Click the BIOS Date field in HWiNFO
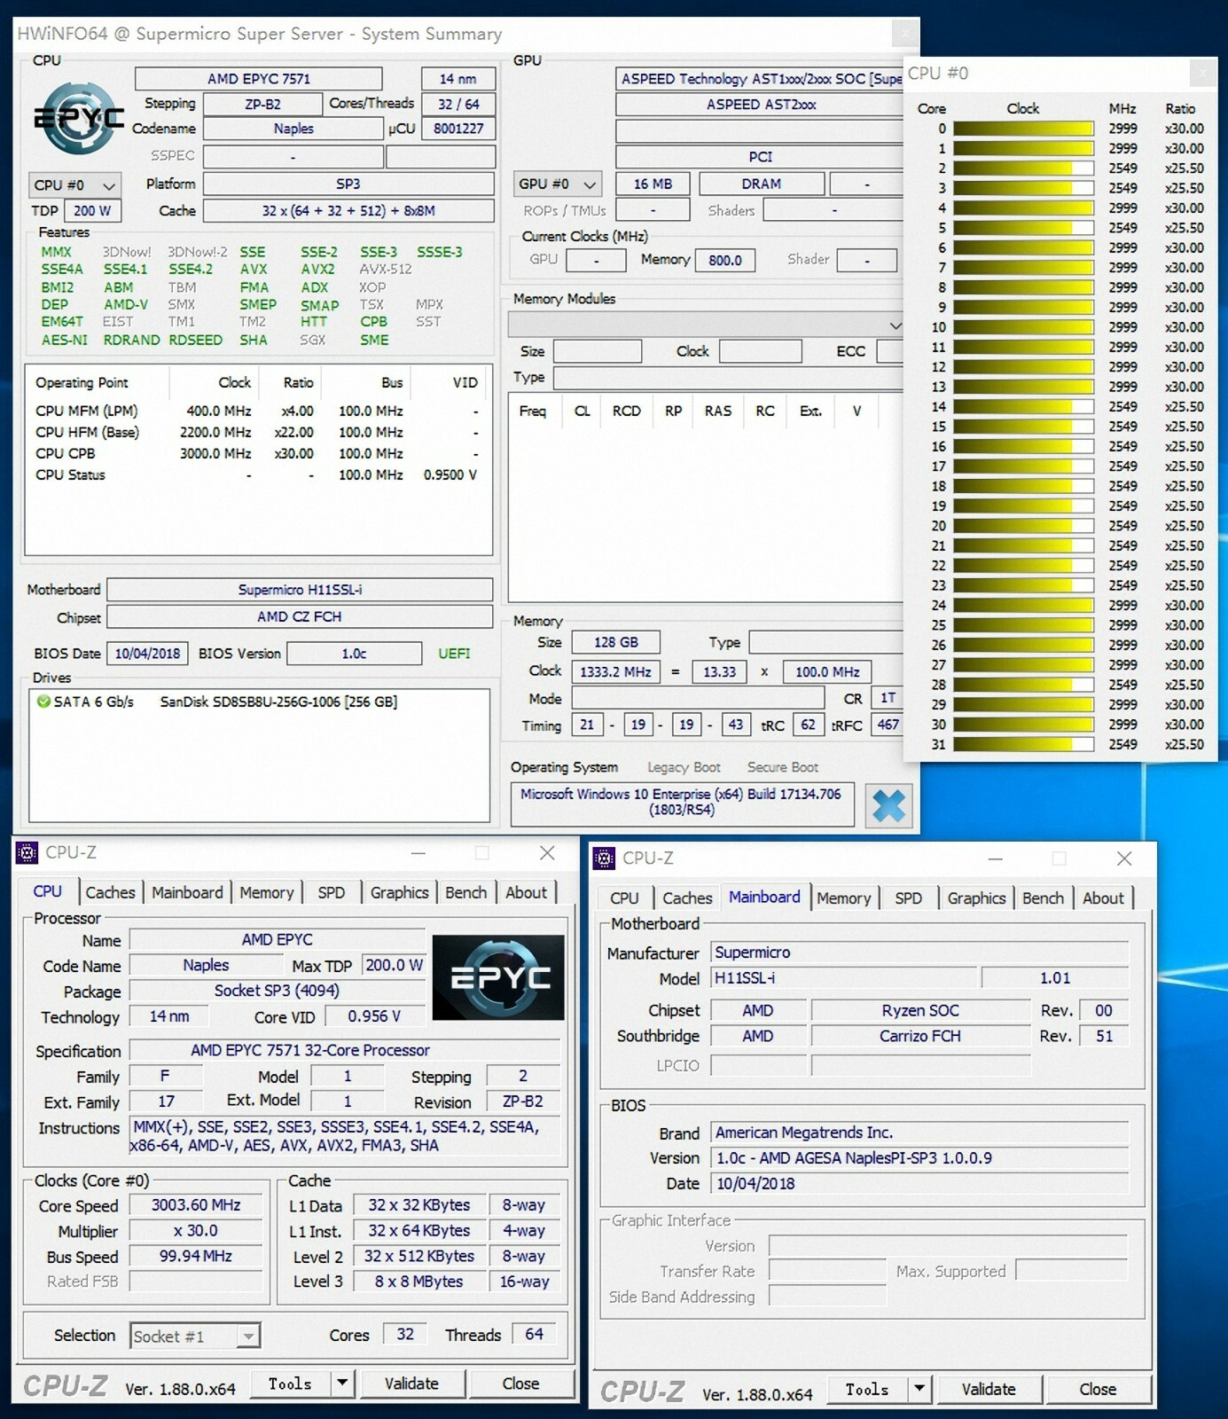This screenshot has width=1228, height=1419. pyautogui.click(x=147, y=654)
